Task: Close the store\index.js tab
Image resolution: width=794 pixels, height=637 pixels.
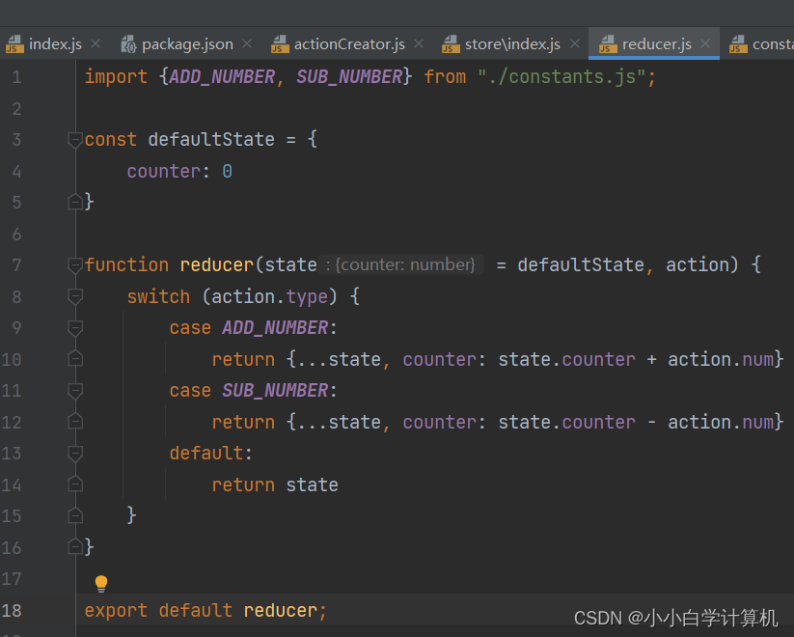Action: tap(575, 44)
